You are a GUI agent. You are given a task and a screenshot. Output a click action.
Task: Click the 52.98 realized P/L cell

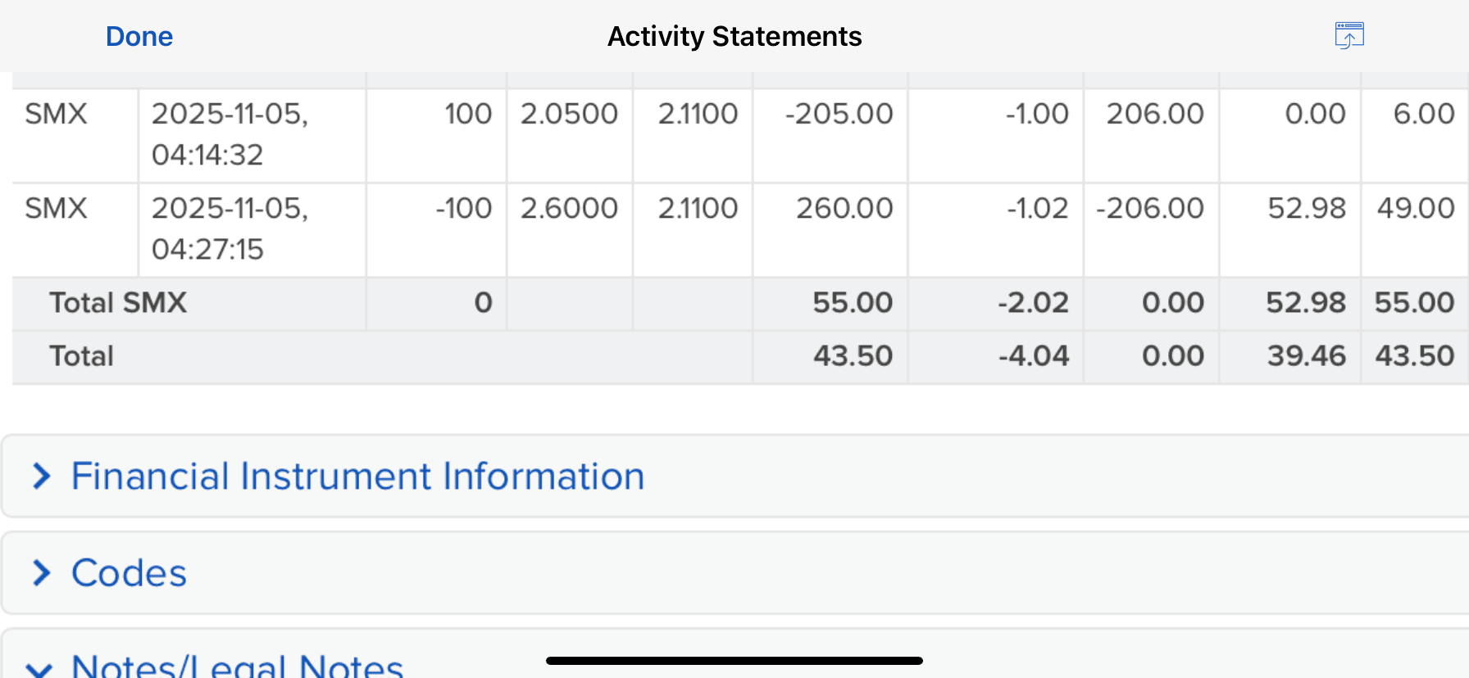[x=1306, y=209]
